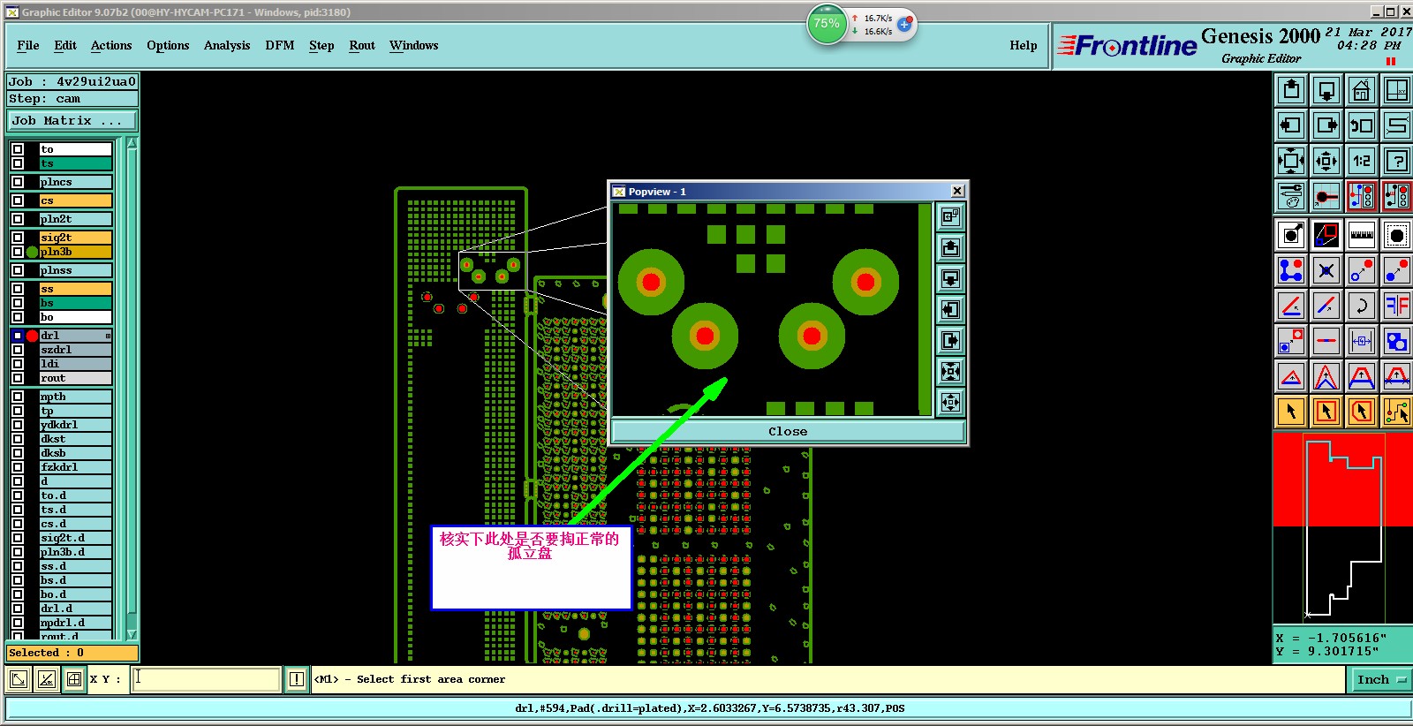Open the Inch units dropdown
Viewport: 1413px width, 726px height.
point(1380,679)
